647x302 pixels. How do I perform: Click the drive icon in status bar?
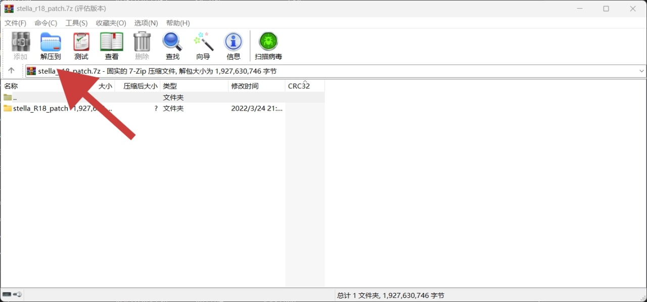click(x=7, y=294)
